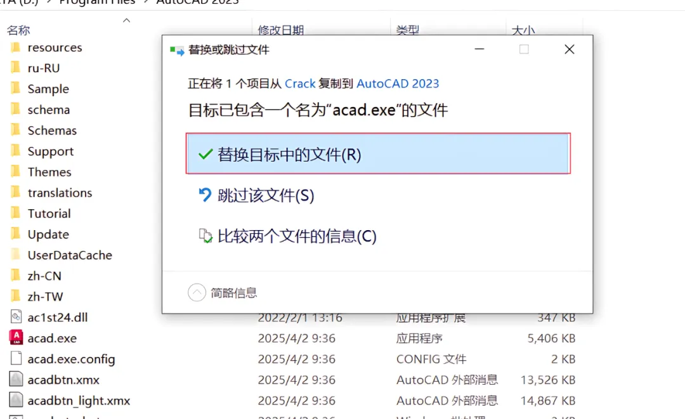
Task: Click the ac1st24.dll file icon
Action: (x=16, y=316)
